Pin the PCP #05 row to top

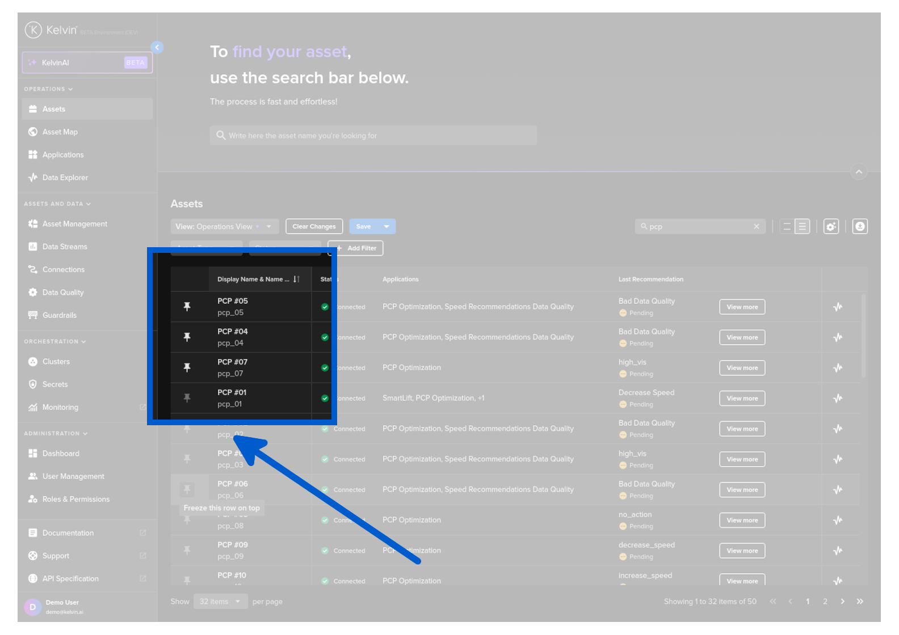coord(187,307)
